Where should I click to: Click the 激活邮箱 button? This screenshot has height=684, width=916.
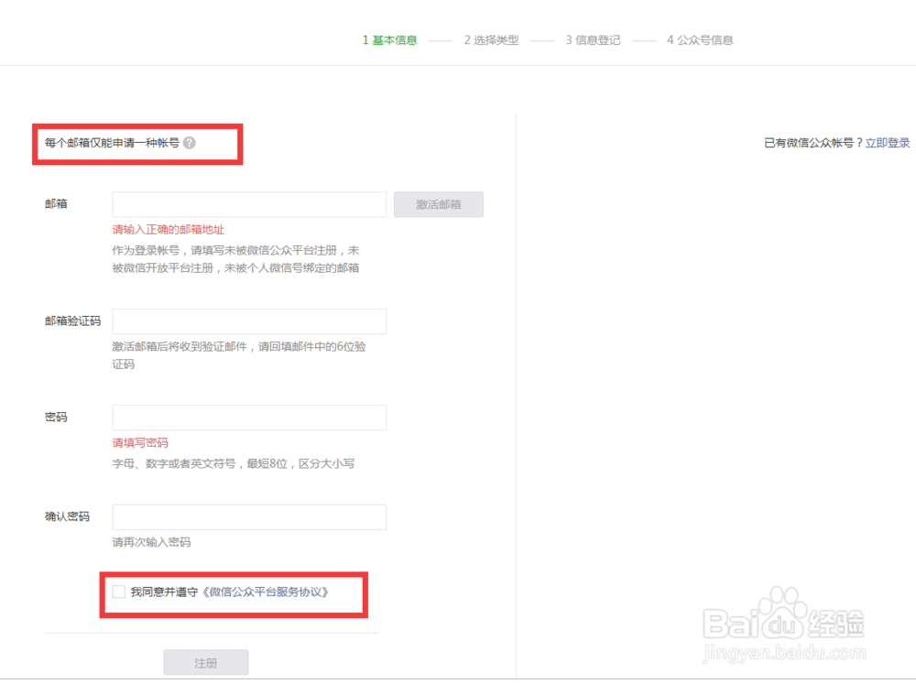click(x=438, y=204)
